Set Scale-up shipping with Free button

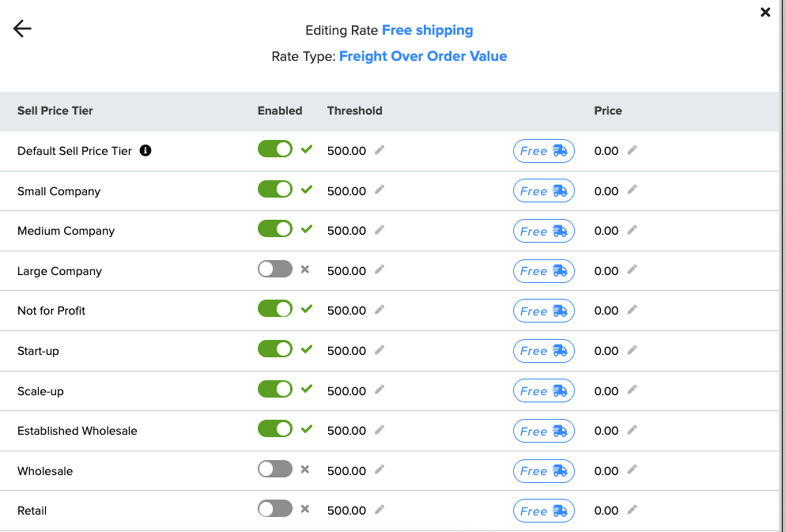[544, 391]
